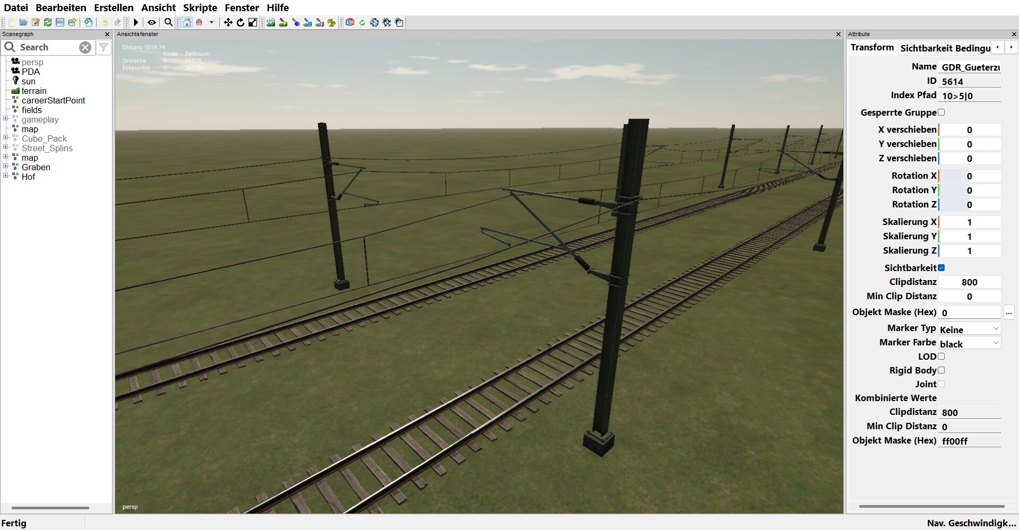Select the scale tool in toolbar
The height and width of the screenshot is (530, 1019).
pyautogui.click(x=253, y=22)
